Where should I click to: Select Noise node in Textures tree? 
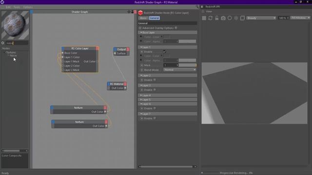[13, 55]
